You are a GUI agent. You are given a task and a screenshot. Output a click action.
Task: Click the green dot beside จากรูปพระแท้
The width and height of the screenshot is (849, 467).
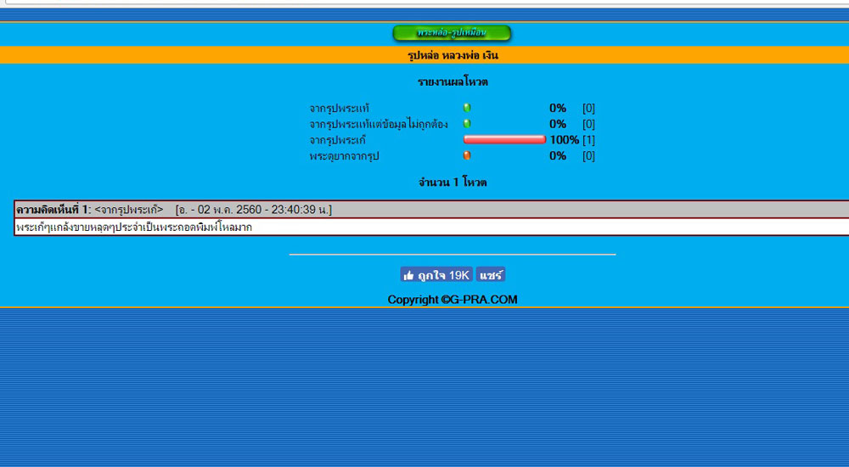pos(467,108)
